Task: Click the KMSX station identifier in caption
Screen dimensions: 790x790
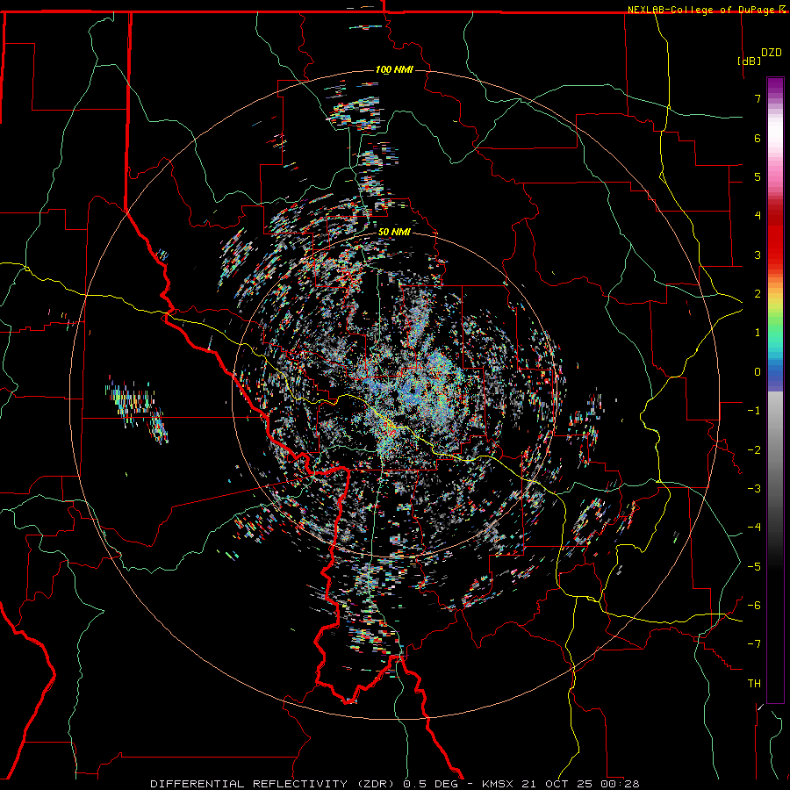Action: [x=498, y=784]
